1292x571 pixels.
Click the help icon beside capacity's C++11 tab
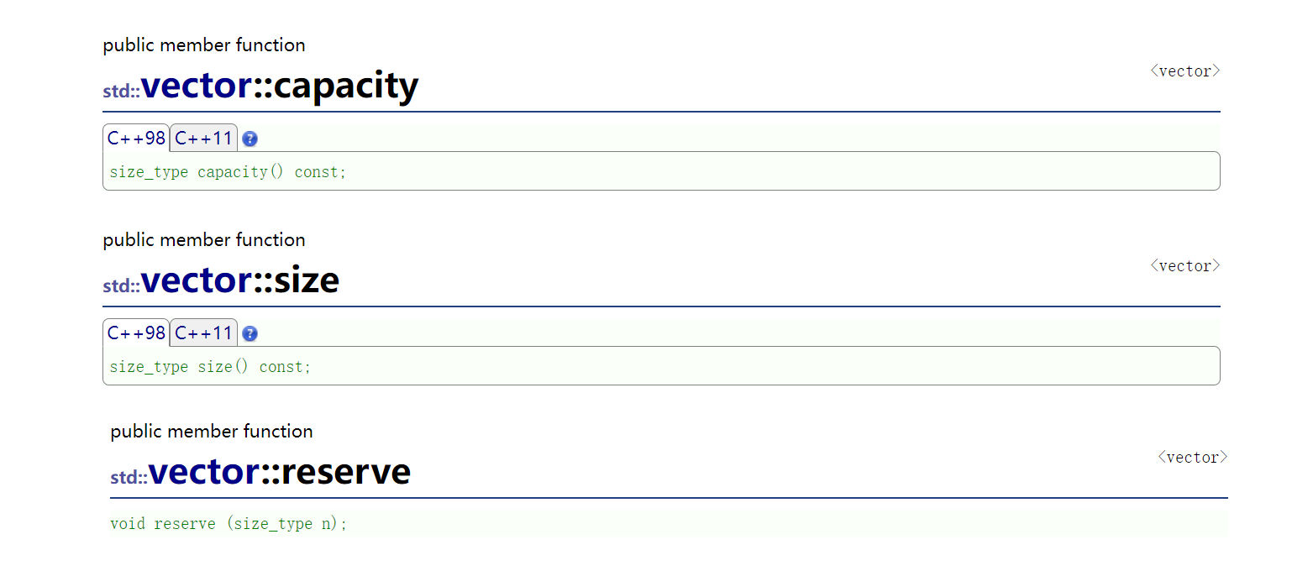click(x=249, y=139)
